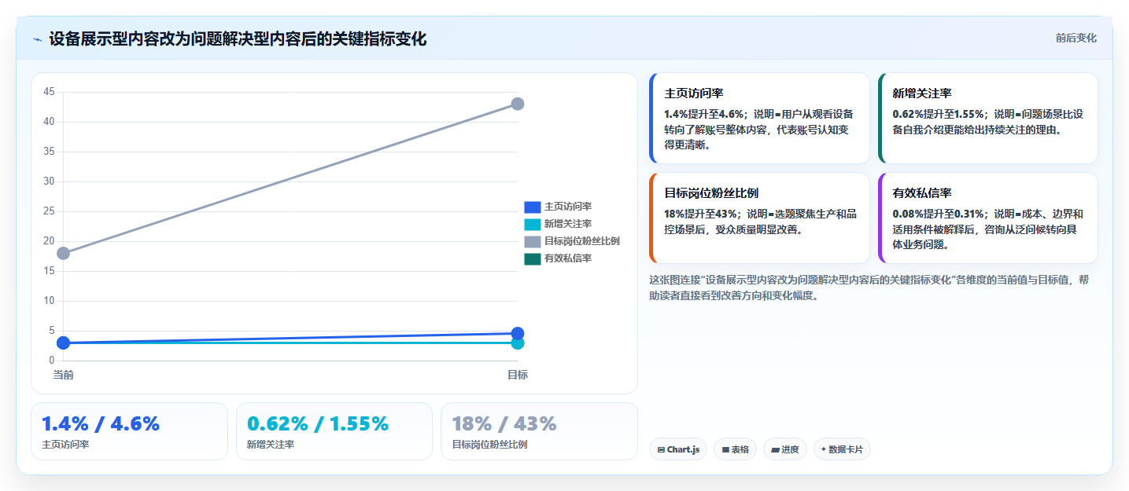Select the cyan data point at 目标
The width and height of the screenshot is (1129, 491).
518,343
